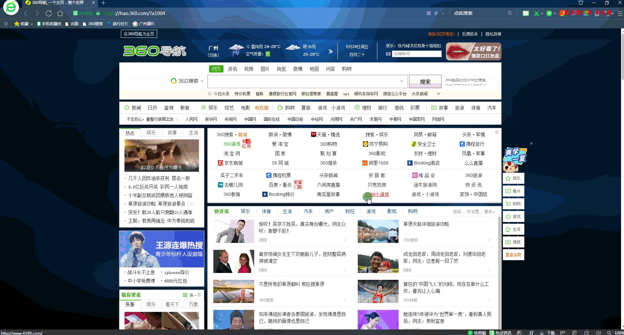Click the 游戏 icon in the right sidebar

513,216
